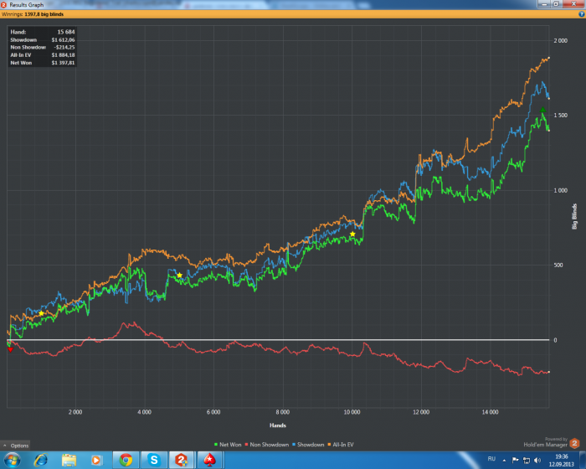This screenshot has height=469, width=586.
Task: Click the Hands x-axis label
Action: (x=278, y=425)
